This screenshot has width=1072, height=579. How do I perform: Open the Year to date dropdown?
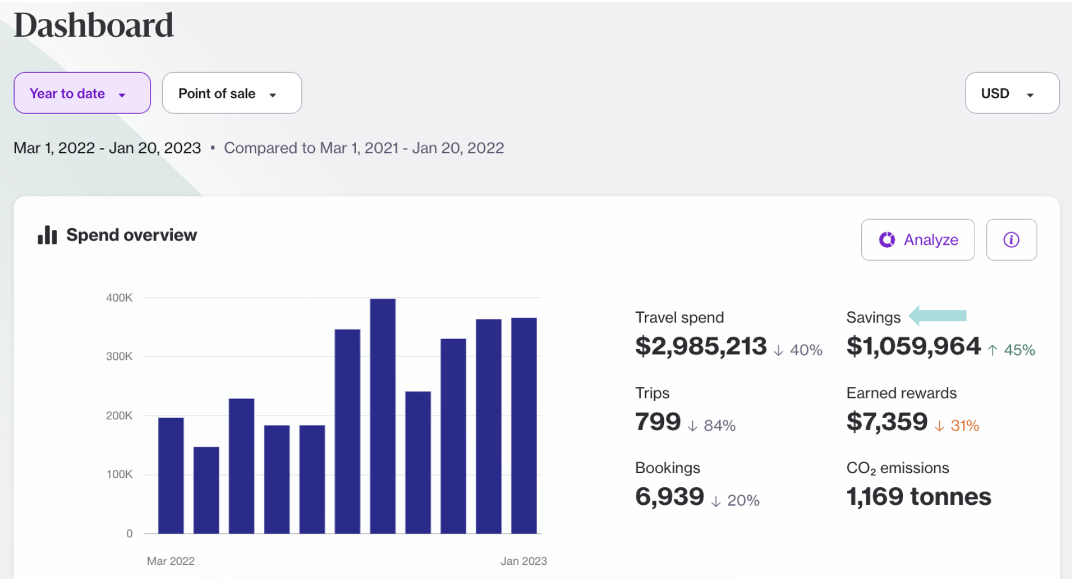82,93
